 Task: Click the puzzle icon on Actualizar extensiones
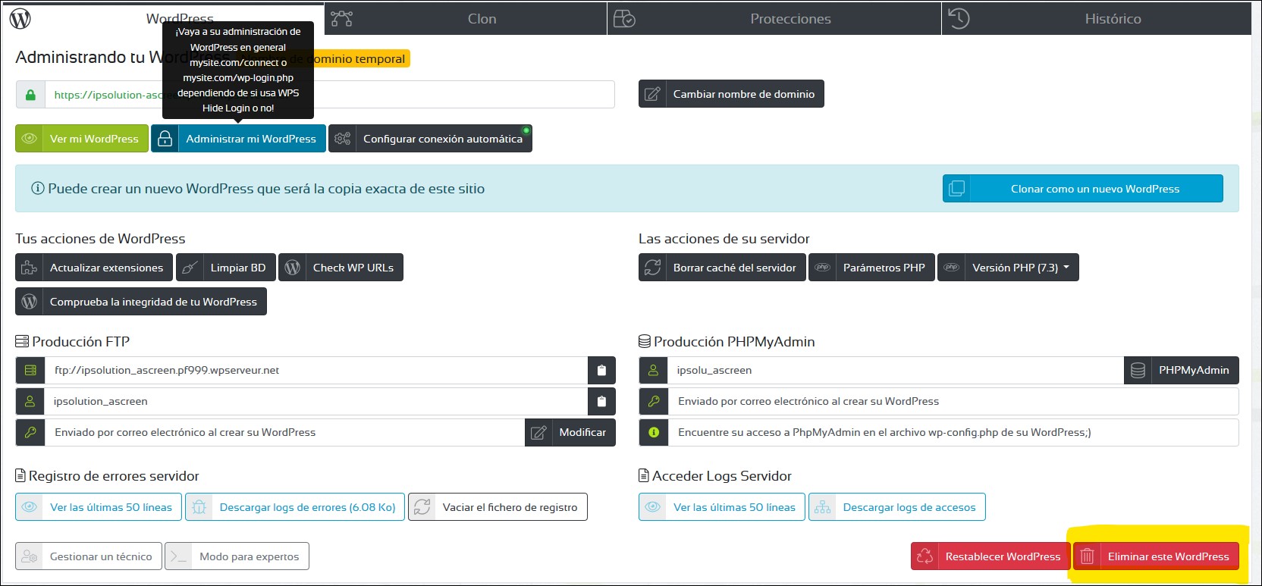coord(29,268)
